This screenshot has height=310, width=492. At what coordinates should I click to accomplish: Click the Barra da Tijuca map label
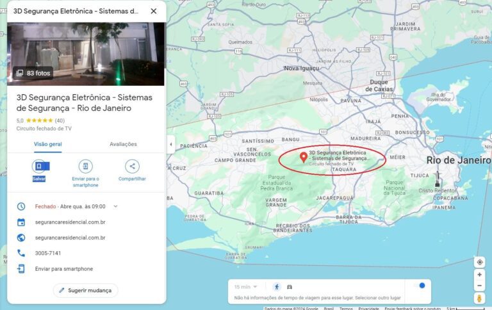(x=348, y=219)
